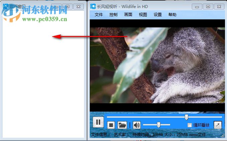The image size is (227, 141).
Task: Open the 设置 menu
Action: tap(158, 15)
